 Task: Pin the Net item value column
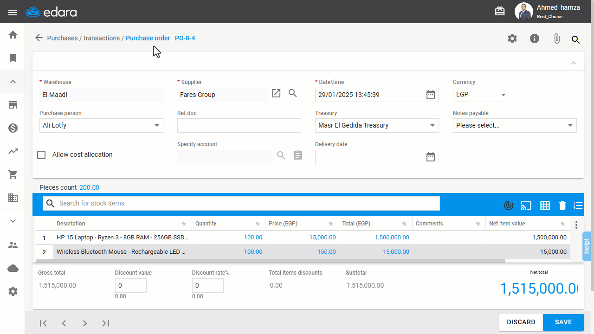point(562,224)
